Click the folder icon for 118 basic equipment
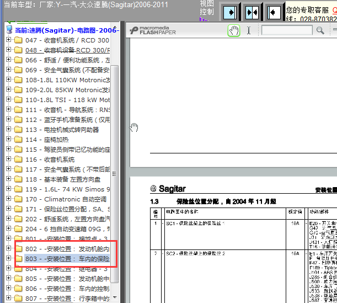 pyautogui.click(x=18, y=179)
